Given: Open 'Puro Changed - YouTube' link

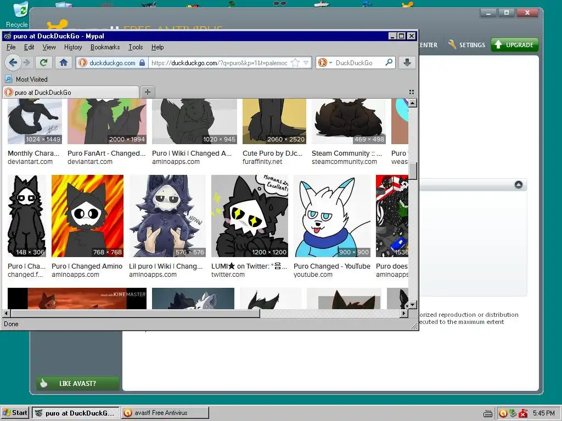Looking at the screenshot, I should pyautogui.click(x=332, y=266).
